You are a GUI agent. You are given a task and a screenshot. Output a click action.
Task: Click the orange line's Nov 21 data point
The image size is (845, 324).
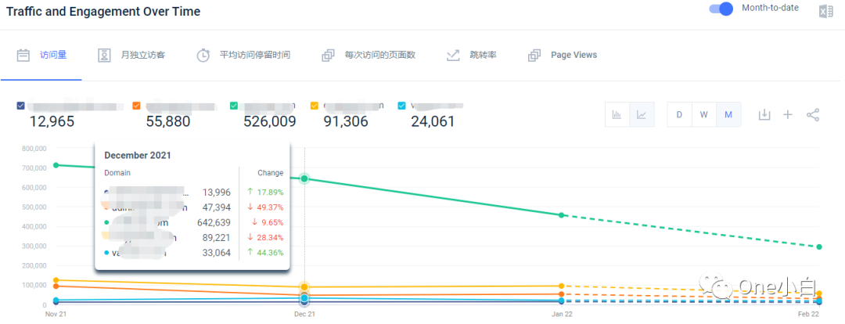56,286
